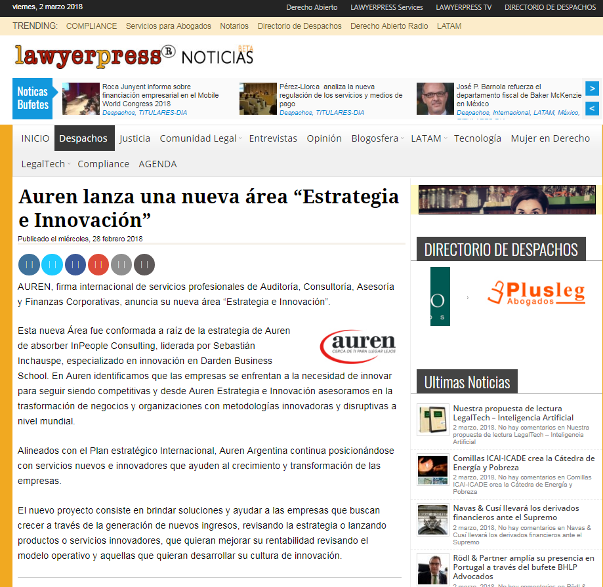Open Rödl & Partner Portugal article
Viewport: 603px width, 587px height.
[x=524, y=567]
